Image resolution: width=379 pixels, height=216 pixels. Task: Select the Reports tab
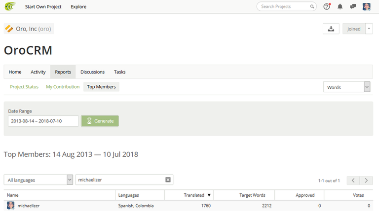tap(63, 72)
